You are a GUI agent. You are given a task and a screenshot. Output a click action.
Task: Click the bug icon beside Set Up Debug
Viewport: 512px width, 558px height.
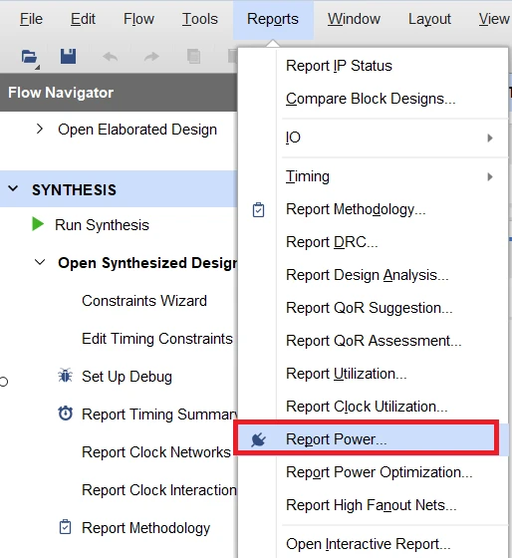[65, 376]
